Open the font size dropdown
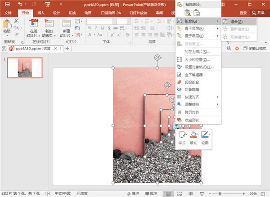Image resolution: width=270 pixels, height=197 pixels. [x=129, y=21]
